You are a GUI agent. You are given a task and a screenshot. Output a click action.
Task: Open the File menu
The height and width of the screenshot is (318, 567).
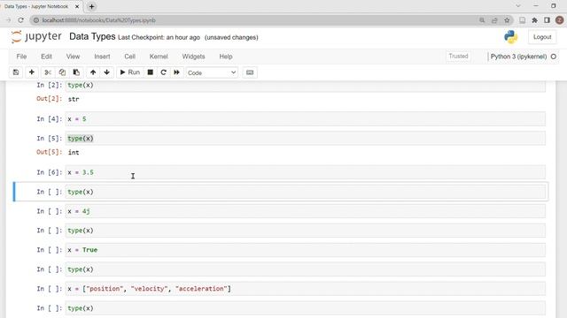tap(21, 57)
